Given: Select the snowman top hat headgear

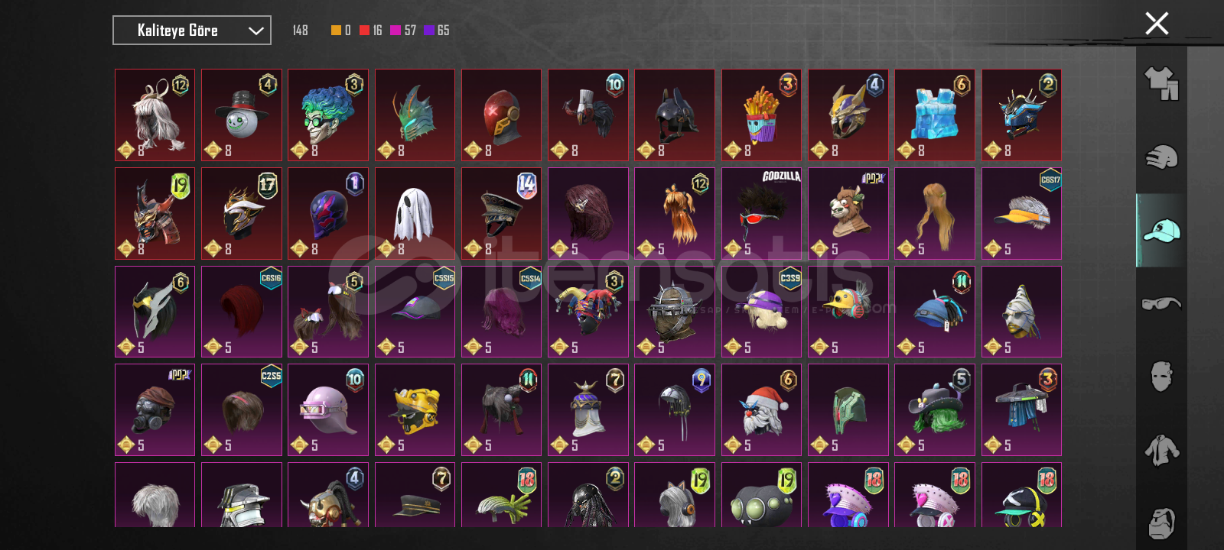Looking at the screenshot, I should coord(242,115).
